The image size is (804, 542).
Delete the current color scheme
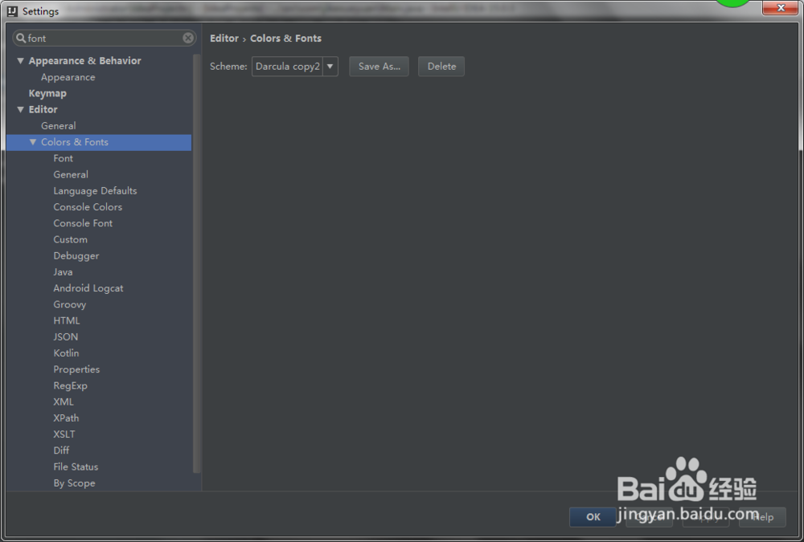pos(441,67)
